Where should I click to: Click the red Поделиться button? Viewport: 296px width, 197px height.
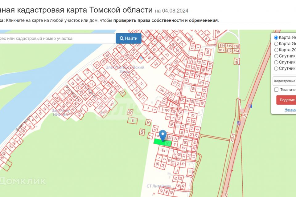click(287, 100)
